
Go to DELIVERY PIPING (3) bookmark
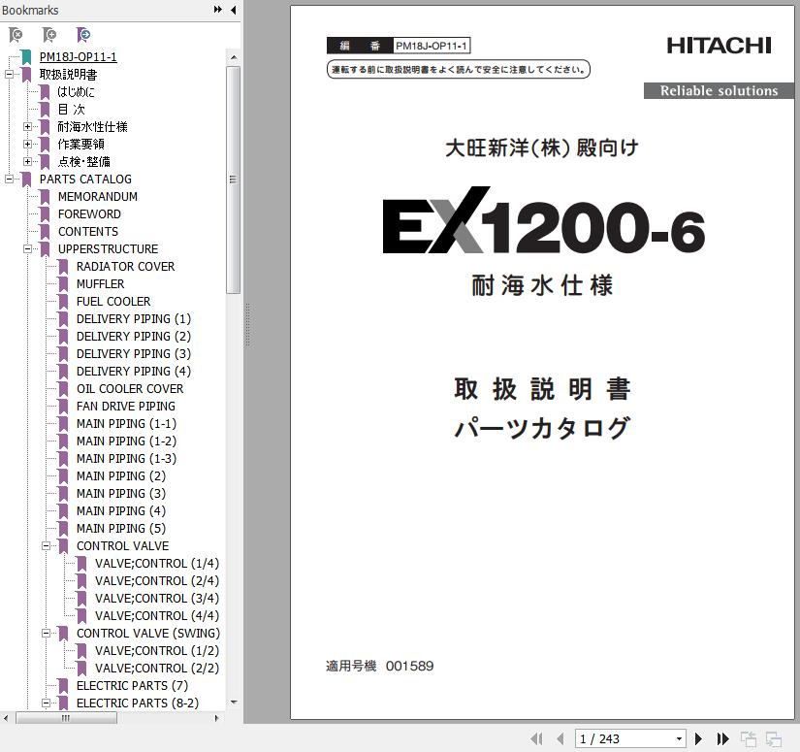[134, 354]
